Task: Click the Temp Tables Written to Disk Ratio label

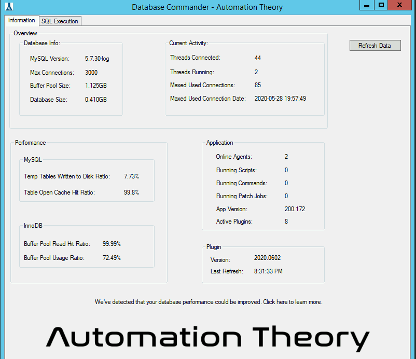Action: (x=67, y=177)
